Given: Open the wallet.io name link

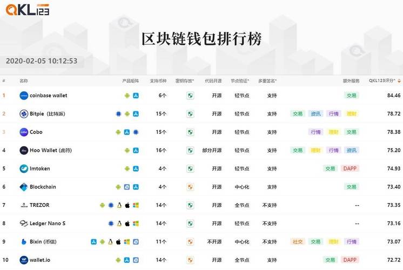Looking at the screenshot, I should (x=40, y=260).
